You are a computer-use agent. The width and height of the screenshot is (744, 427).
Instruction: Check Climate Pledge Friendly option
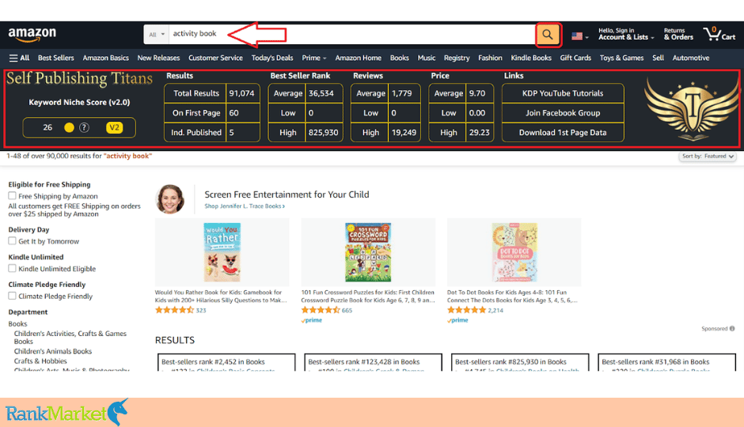[13, 296]
